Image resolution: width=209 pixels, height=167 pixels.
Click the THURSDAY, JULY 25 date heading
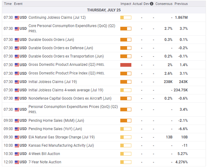(x=104, y=10)
